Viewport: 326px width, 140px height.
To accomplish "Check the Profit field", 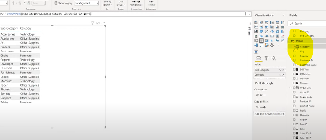I will [294, 110].
